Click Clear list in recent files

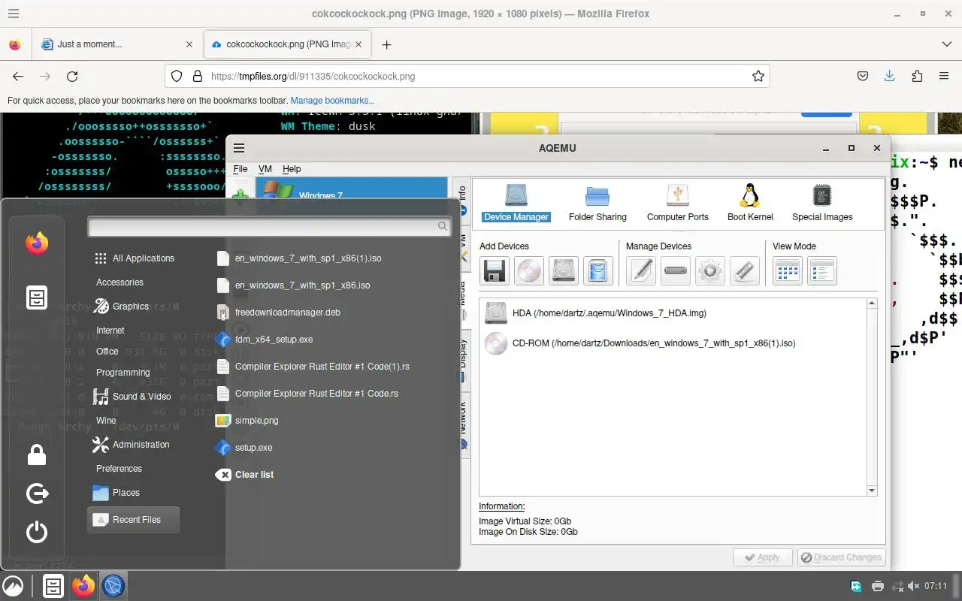pyautogui.click(x=254, y=475)
